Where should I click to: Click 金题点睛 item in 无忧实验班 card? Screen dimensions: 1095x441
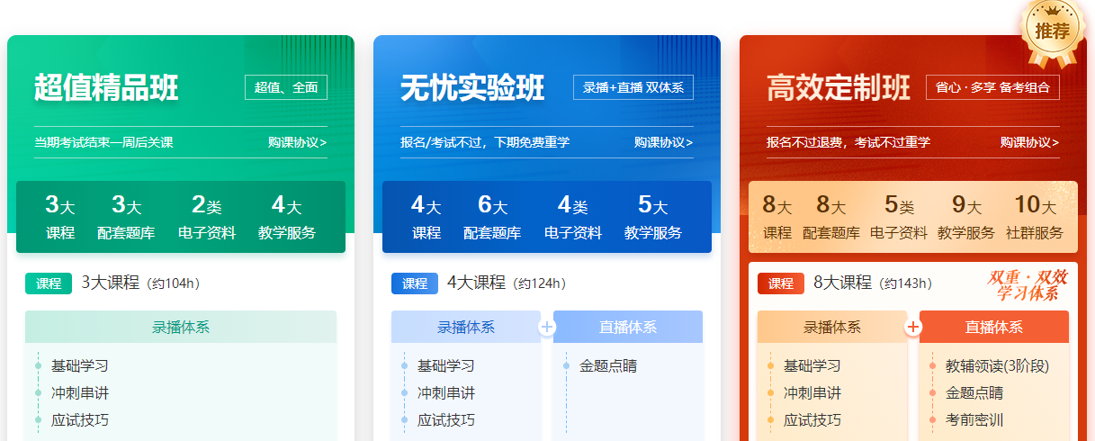(x=608, y=366)
